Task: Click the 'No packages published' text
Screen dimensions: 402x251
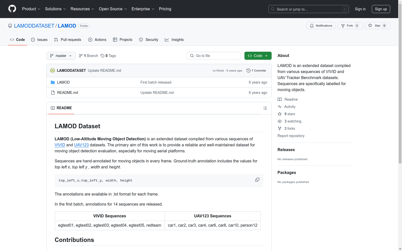Action: (293, 182)
